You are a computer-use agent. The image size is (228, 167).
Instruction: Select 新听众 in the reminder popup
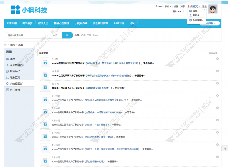coord(196,15)
